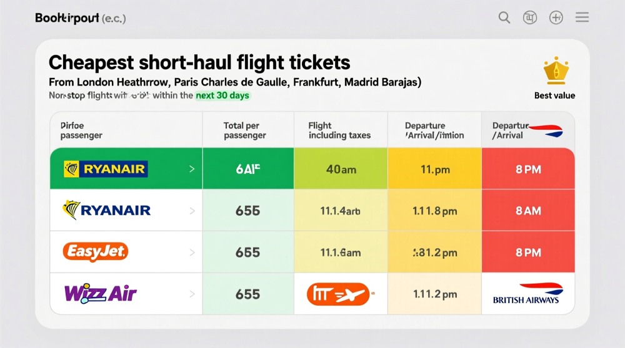Open the hamburger menu
Screen dimensions: 625x348
pyautogui.click(x=582, y=17)
